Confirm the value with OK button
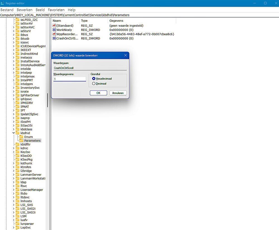279x230 pixels. (x=98, y=93)
